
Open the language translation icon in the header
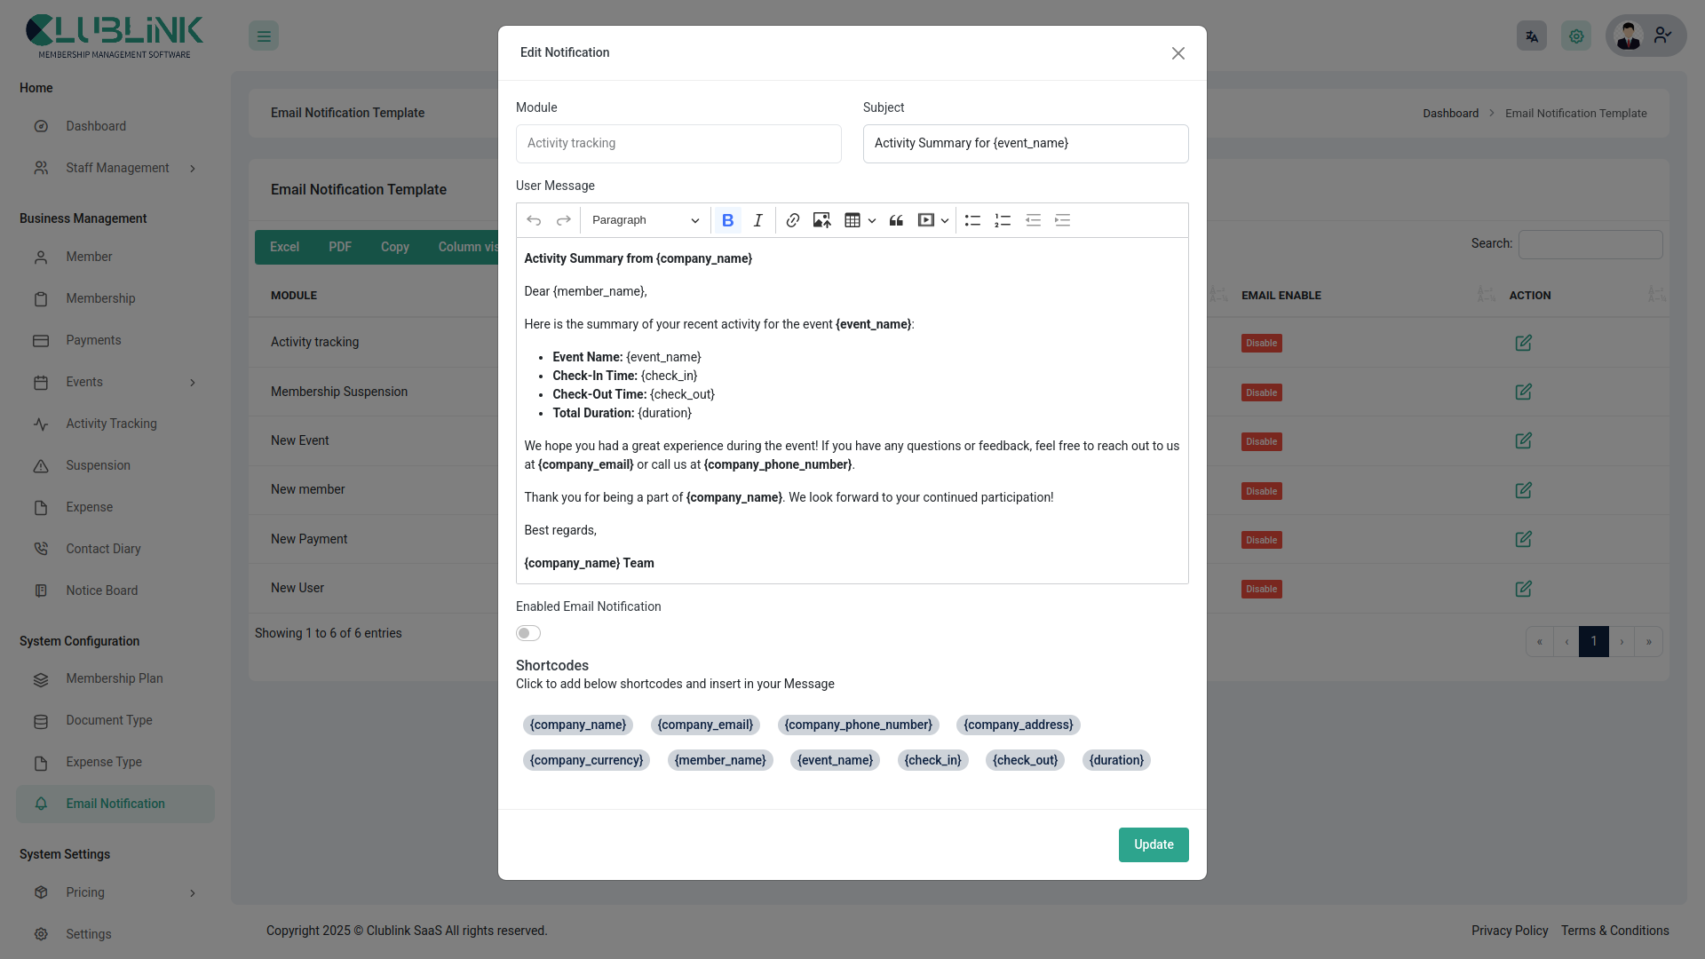(x=1531, y=36)
